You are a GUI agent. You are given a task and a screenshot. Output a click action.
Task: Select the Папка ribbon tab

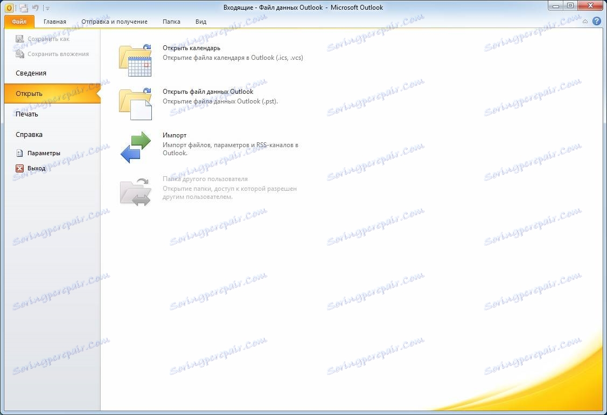click(171, 22)
